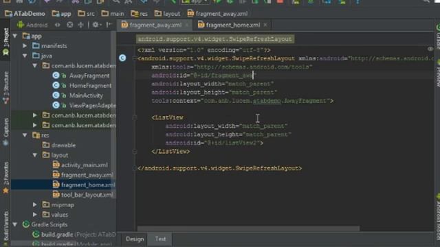The width and height of the screenshot is (440, 247).
Task: Click the related class gutter icon
Action: pos(122,58)
